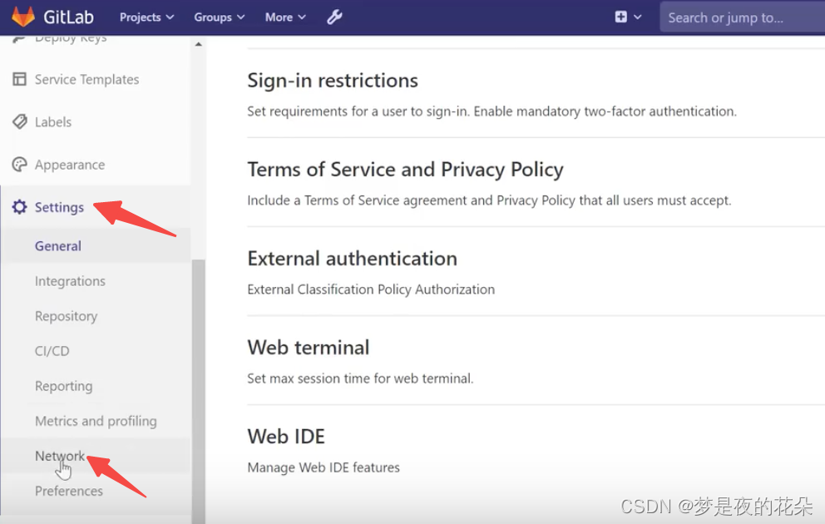Click the Appearance palette icon

pyautogui.click(x=19, y=165)
